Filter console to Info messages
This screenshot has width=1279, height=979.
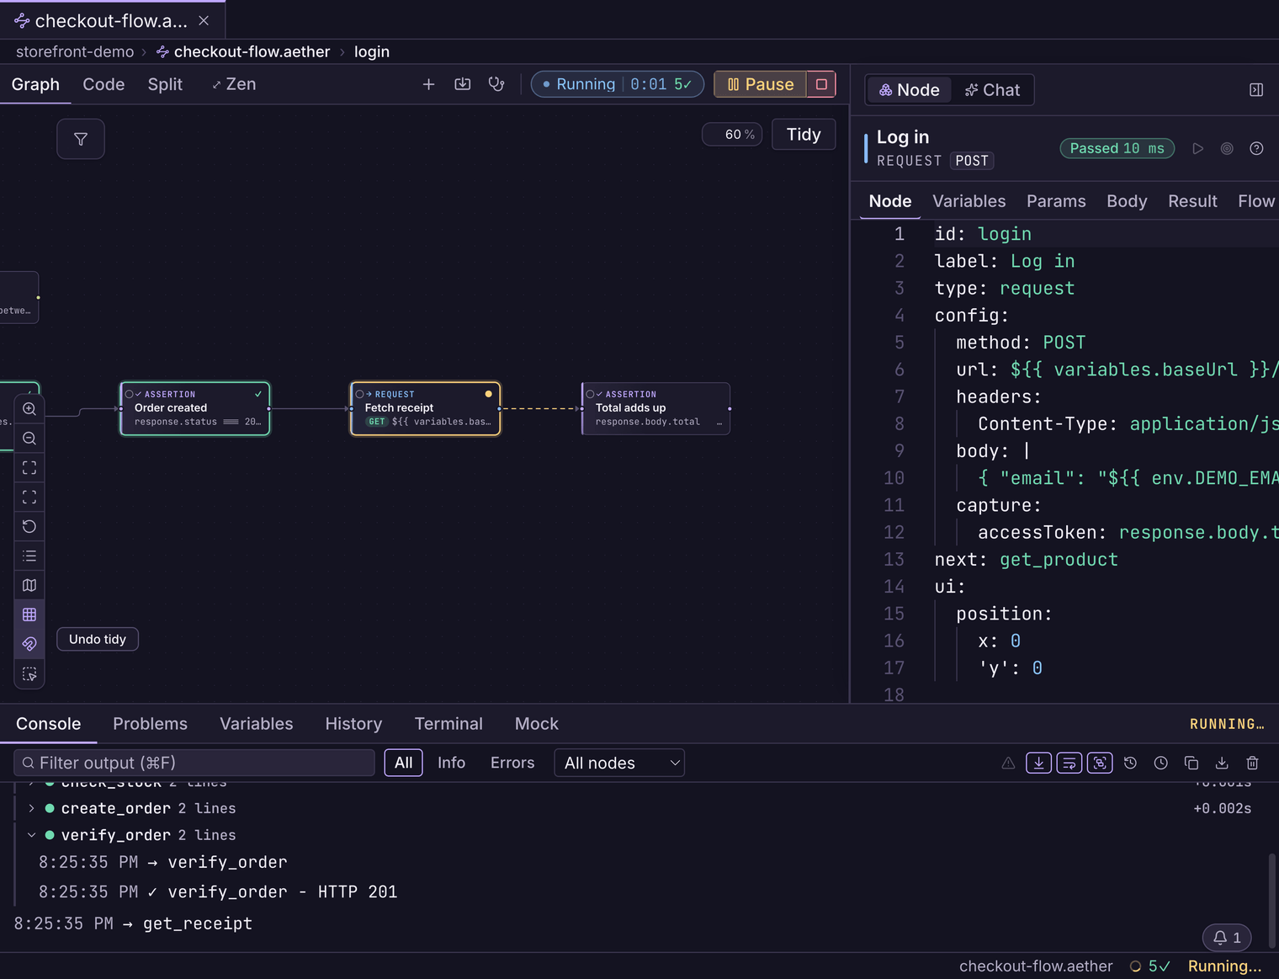pyautogui.click(x=451, y=763)
